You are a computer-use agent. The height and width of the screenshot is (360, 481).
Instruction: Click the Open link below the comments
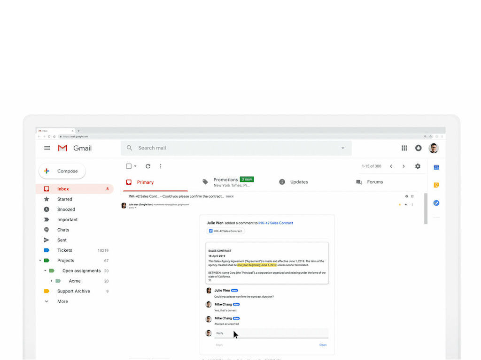click(x=323, y=345)
